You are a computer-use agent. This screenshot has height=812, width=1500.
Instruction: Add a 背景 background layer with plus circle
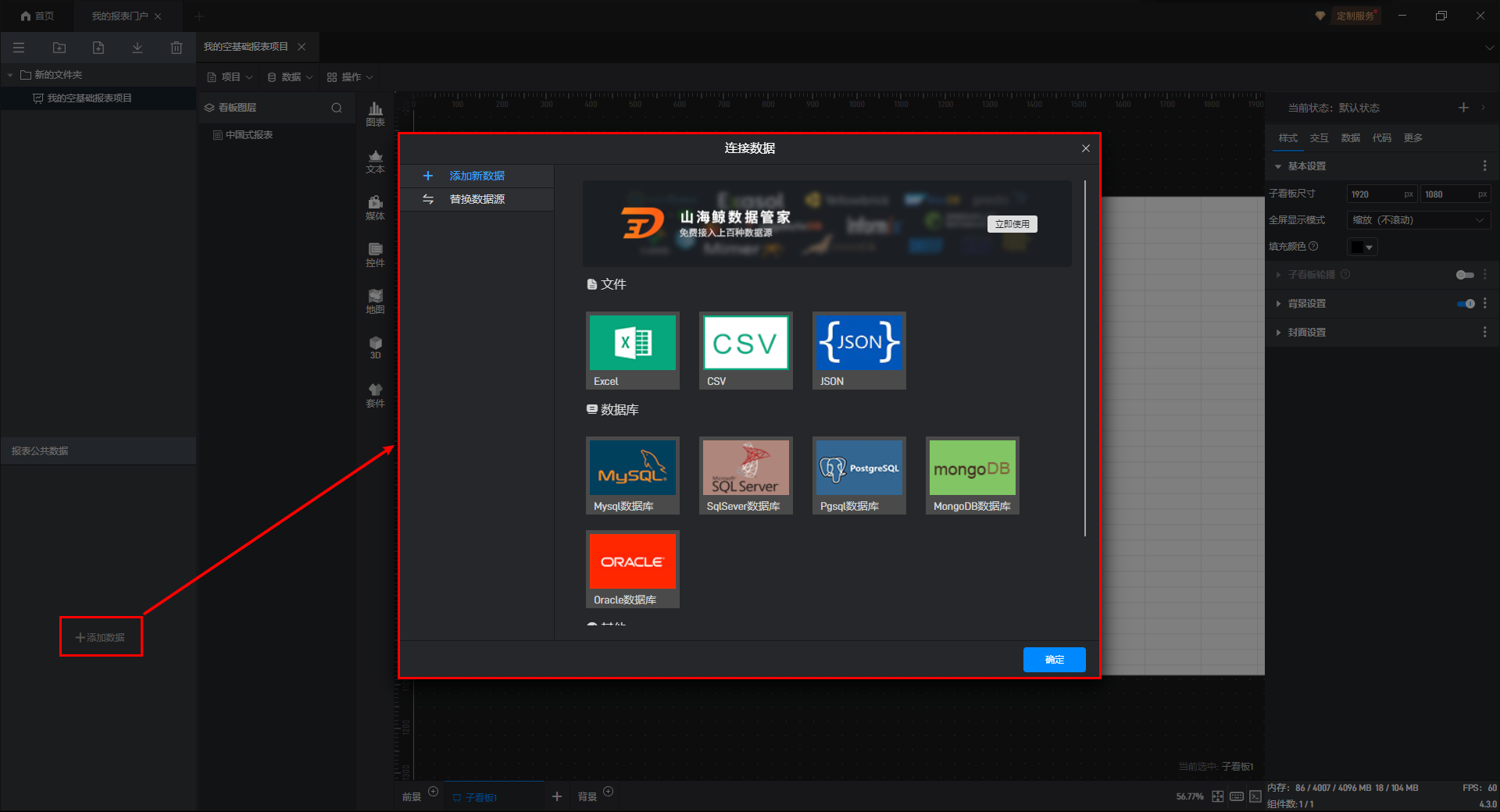tap(609, 792)
